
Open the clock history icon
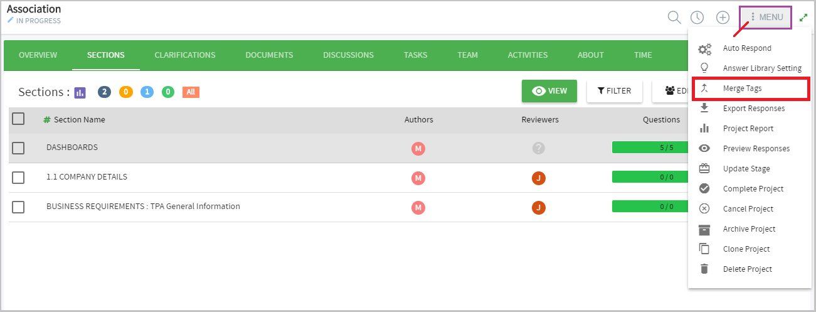[x=697, y=18]
